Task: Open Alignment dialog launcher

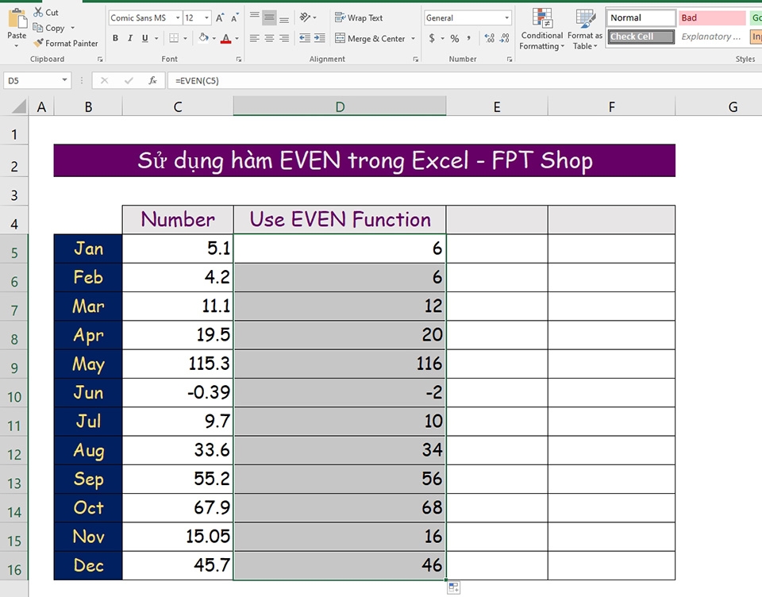Action: pyautogui.click(x=415, y=60)
